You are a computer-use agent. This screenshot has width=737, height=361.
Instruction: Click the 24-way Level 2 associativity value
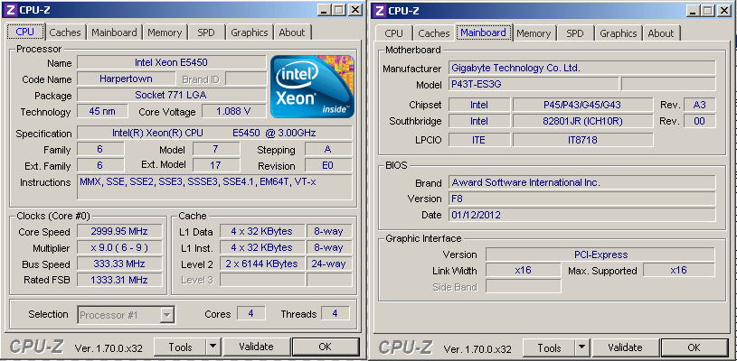tap(329, 264)
